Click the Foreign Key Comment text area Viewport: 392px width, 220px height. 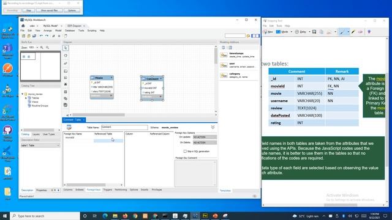pos(196,173)
